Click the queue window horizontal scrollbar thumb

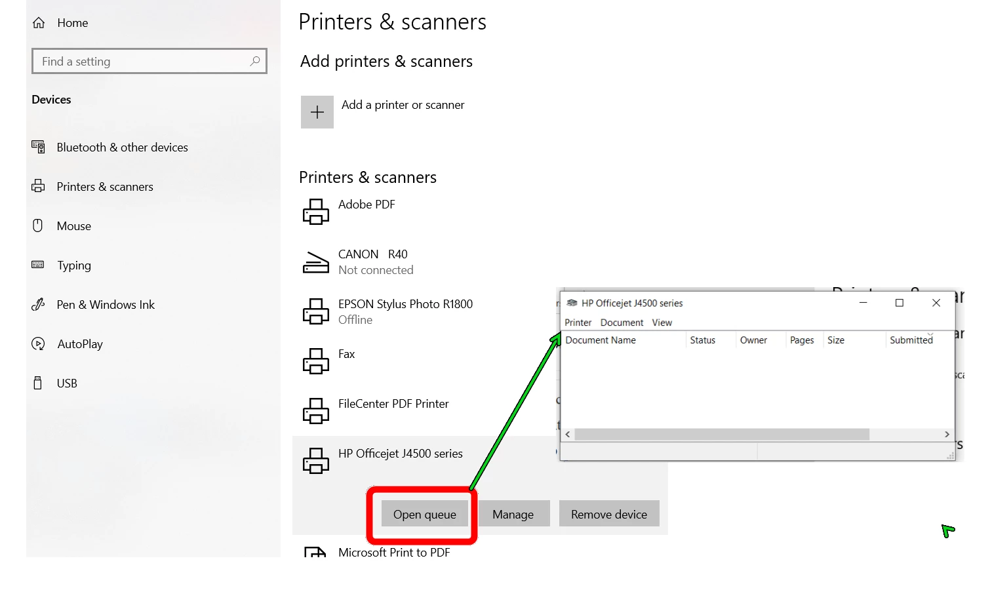(x=722, y=435)
